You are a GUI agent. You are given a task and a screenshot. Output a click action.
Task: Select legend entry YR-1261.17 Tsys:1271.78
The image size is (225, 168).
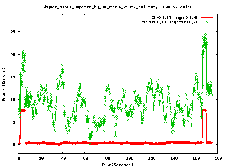[170, 22]
